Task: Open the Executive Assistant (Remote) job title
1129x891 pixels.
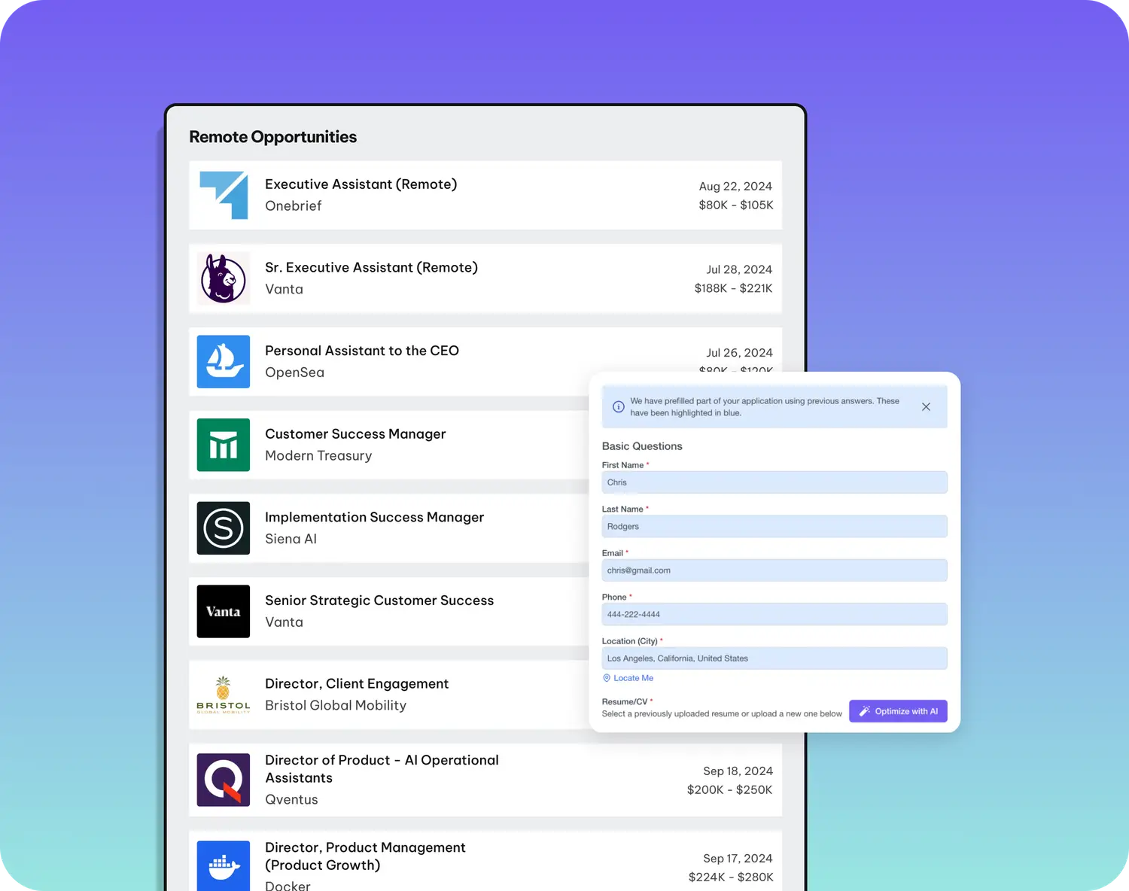Action: [361, 184]
